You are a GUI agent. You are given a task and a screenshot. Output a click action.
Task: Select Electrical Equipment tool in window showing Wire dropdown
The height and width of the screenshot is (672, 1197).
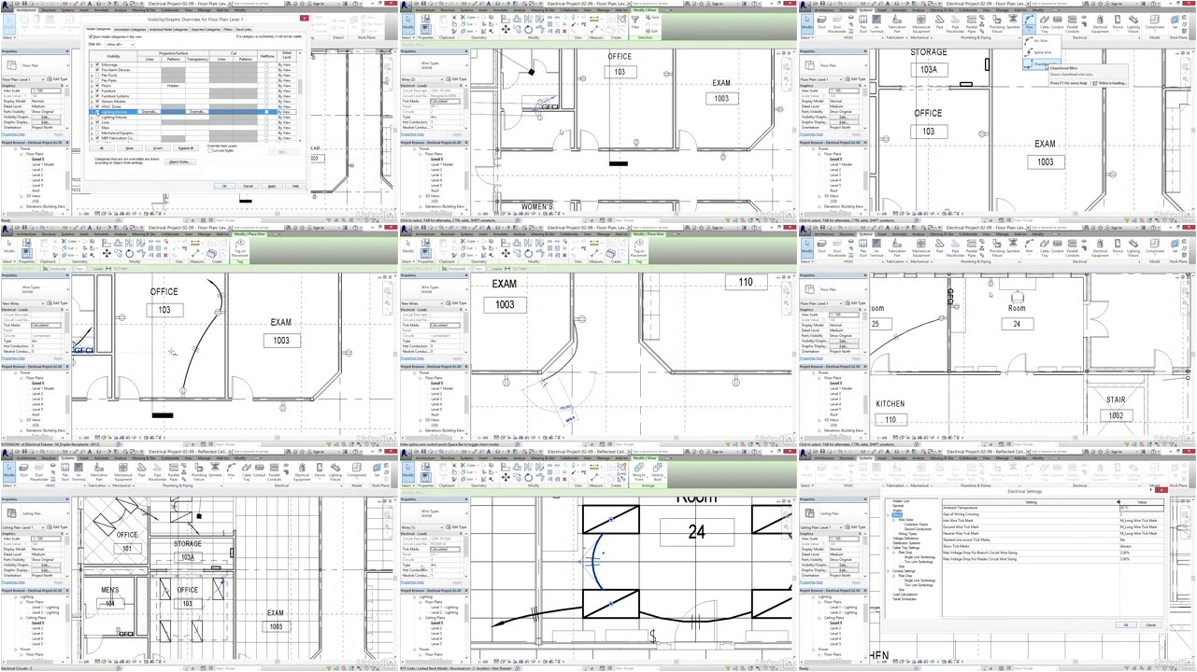pos(1099,22)
